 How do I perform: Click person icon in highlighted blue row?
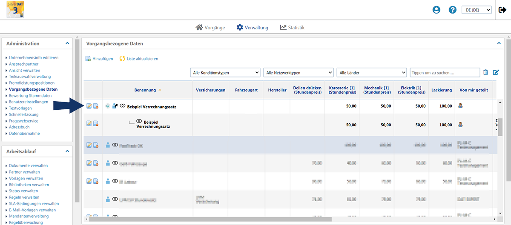tap(108, 145)
